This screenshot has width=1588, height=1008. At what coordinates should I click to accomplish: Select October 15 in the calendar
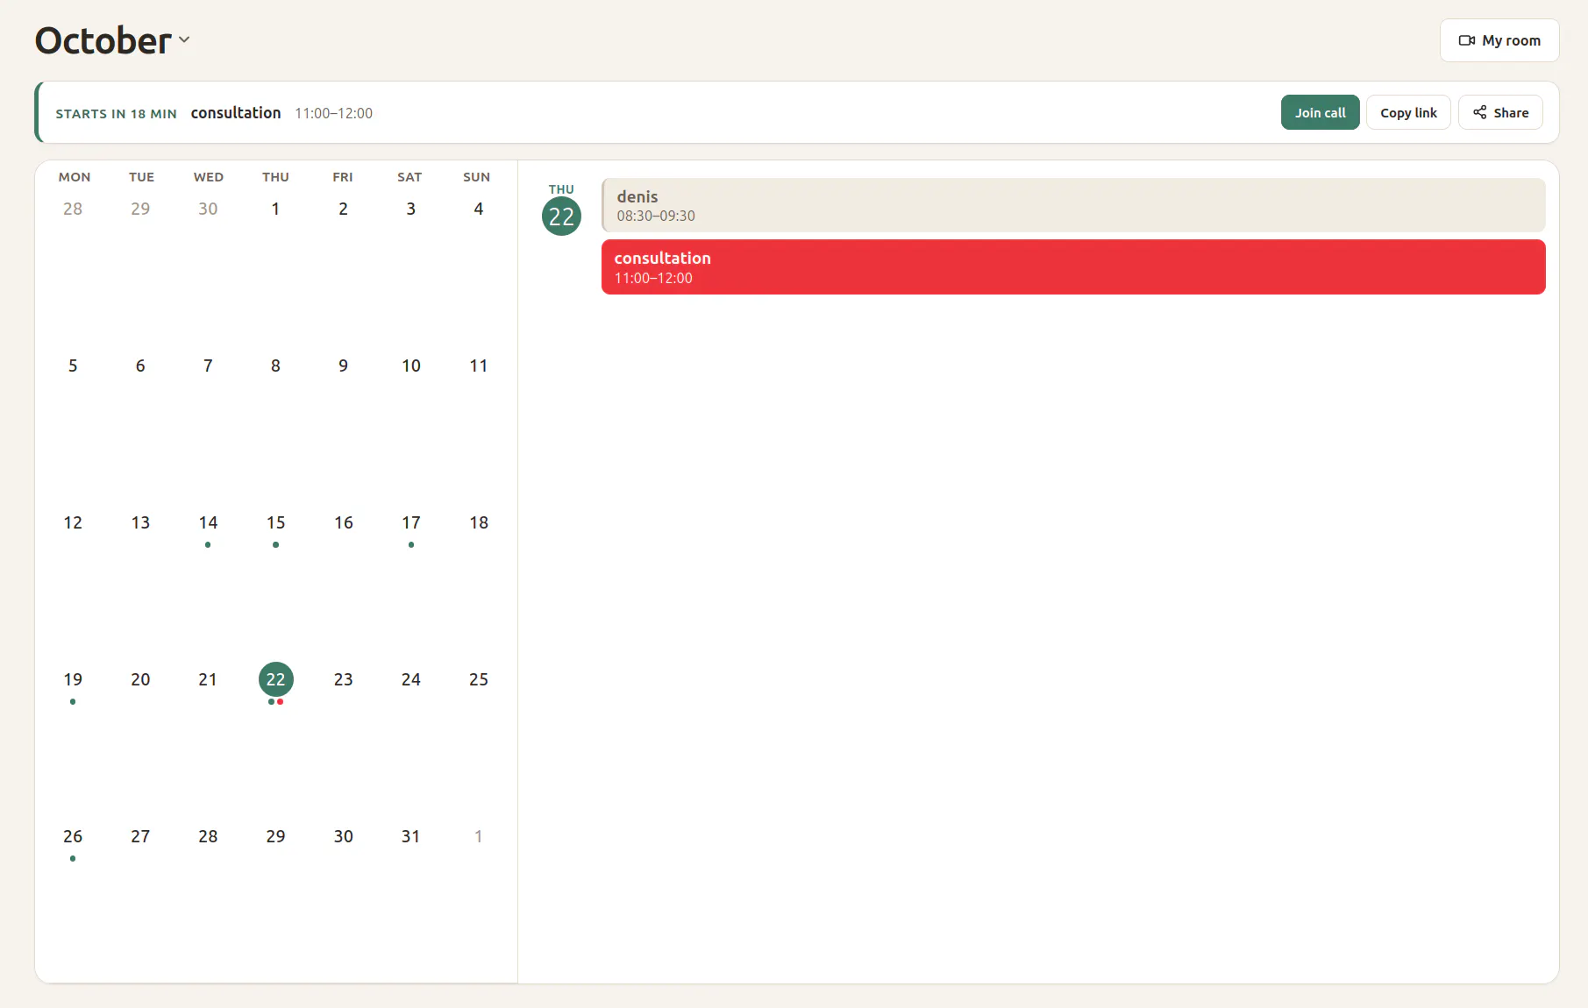[275, 523]
